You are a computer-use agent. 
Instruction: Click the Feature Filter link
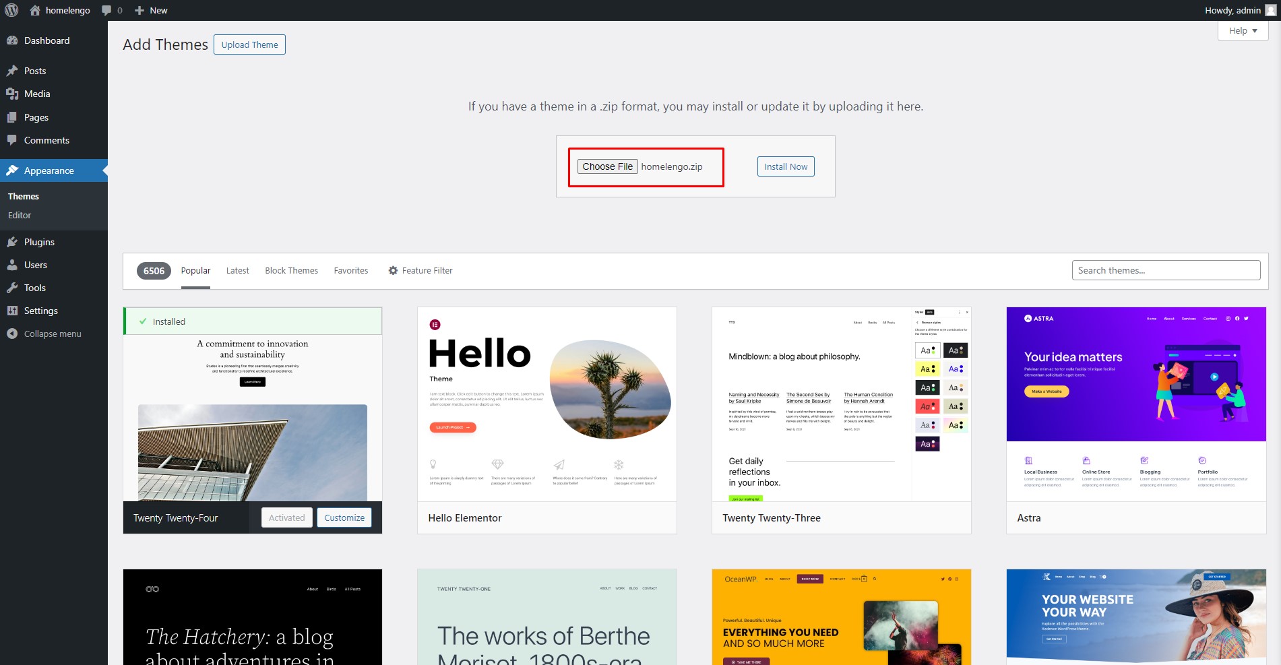[x=420, y=270]
